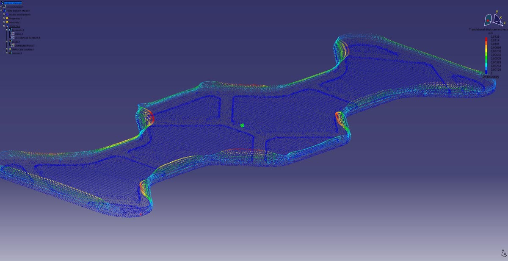Click the Finite Element Model.1 icon
The width and height of the screenshot is (508, 261).
click(x=5, y=11)
